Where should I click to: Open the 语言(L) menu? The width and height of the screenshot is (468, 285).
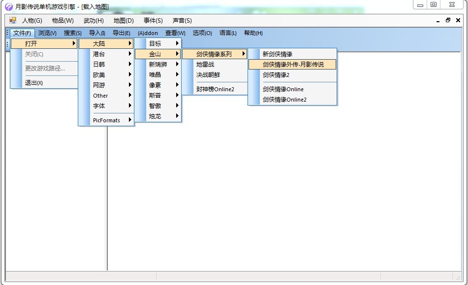click(228, 33)
